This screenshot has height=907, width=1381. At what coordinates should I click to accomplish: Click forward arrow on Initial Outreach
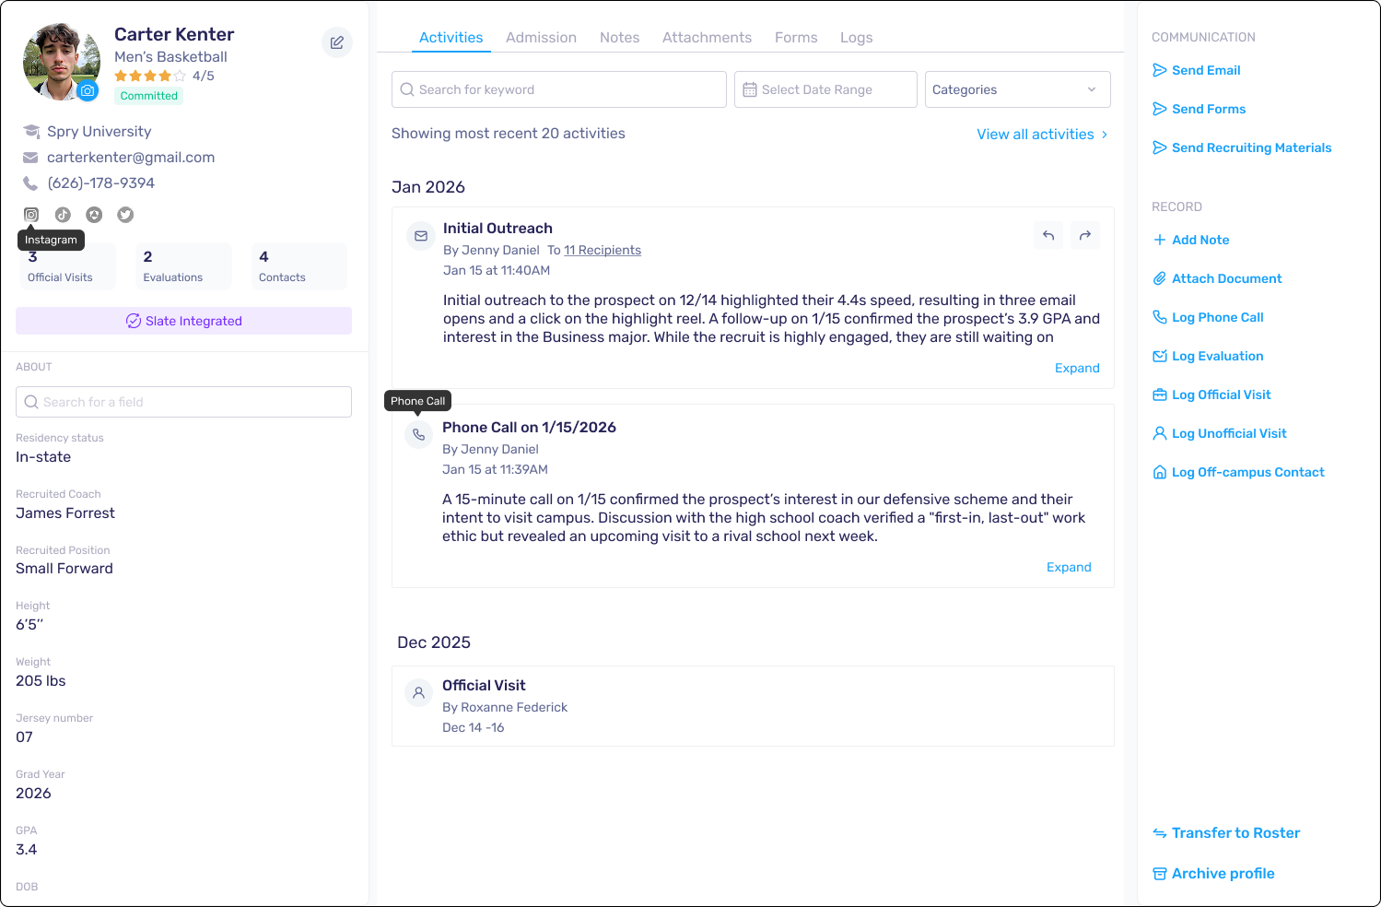tap(1085, 235)
